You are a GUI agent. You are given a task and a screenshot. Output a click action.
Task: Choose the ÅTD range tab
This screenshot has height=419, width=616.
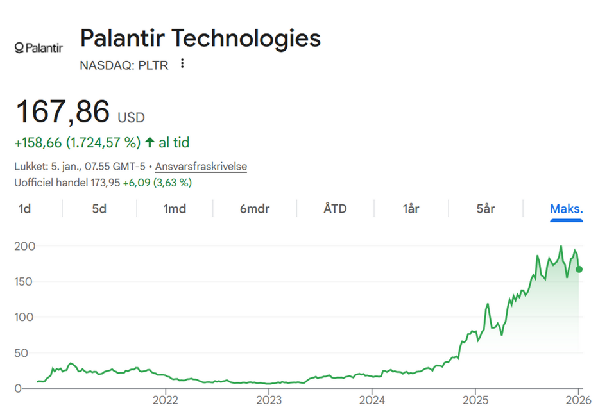tap(335, 209)
